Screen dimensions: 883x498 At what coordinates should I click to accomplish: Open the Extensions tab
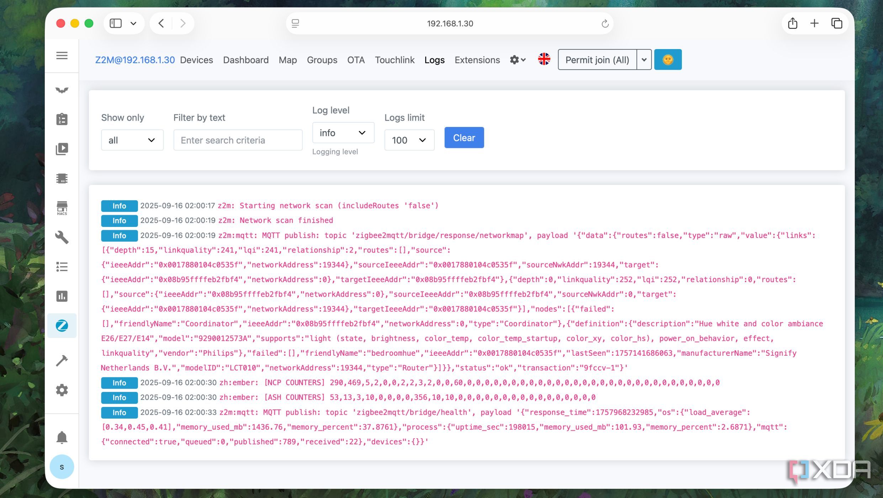(477, 60)
